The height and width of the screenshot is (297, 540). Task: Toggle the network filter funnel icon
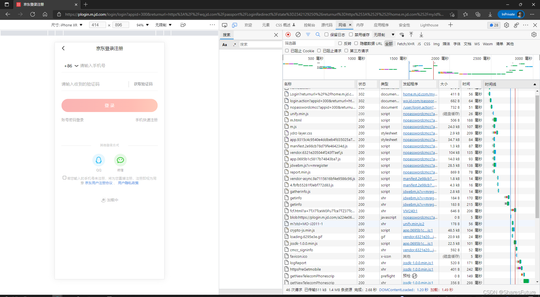[x=308, y=35]
